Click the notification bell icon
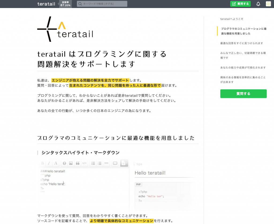 pyautogui.click(x=258, y=4)
